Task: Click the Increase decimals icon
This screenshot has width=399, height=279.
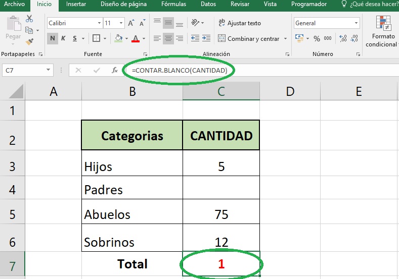Action: click(343, 38)
